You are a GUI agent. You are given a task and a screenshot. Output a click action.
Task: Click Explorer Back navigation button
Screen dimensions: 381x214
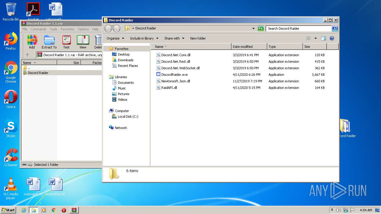point(108,29)
